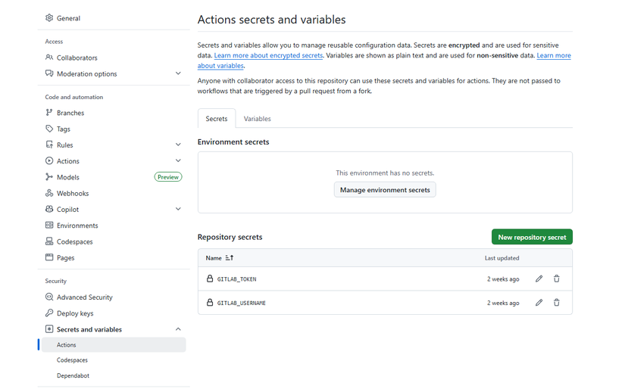Click the pencil edit icon for GITLAB_TOKEN
The width and height of the screenshot is (625, 389).
pyautogui.click(x=539, y=279)
